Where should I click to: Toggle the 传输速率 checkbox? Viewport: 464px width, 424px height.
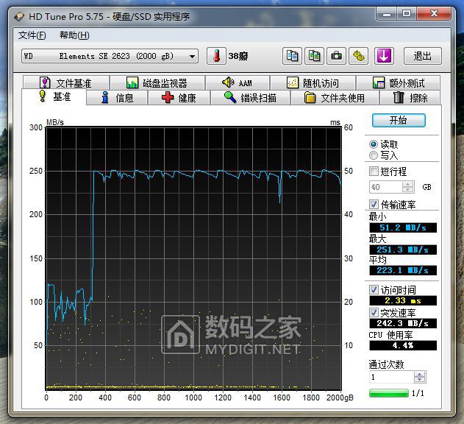374,204
